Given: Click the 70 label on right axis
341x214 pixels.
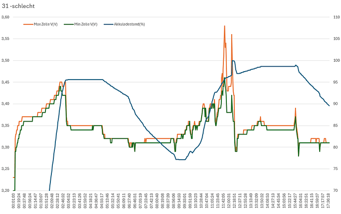Looking at the screenshot, I should click(x=335, y=190).
